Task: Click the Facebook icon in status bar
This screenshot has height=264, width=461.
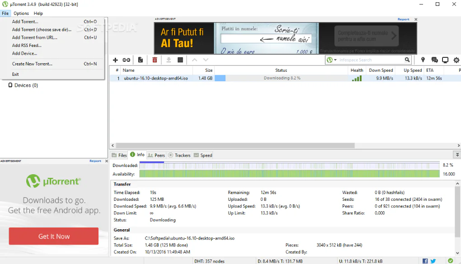Action: pyautogui.click(x=425, y=260)
